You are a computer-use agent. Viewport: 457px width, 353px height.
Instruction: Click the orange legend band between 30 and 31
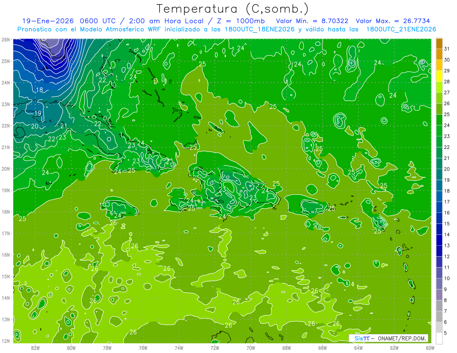[x=439, y=54]
